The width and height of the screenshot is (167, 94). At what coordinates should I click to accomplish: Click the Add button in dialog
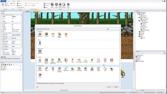point(109,87)
